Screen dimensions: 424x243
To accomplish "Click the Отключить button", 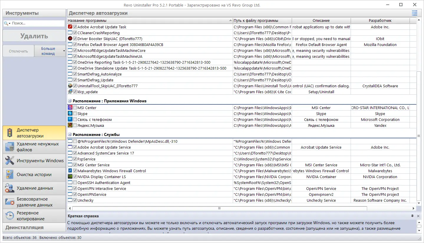I will (x=18, y=51).
